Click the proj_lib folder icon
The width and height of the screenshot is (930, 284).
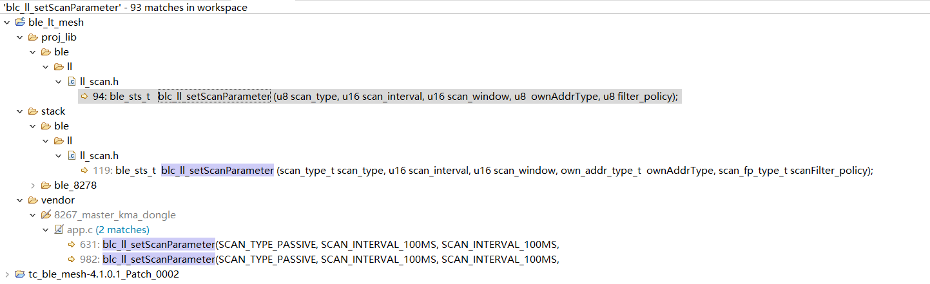[x=33, y=37]
